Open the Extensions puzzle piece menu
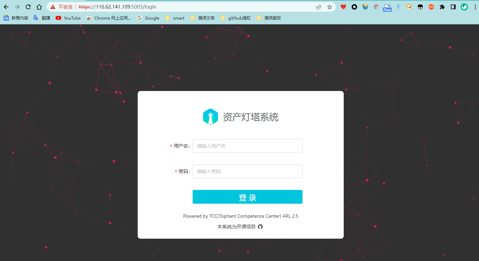Screen dimensions: 479x261 [x=442, y=7]
